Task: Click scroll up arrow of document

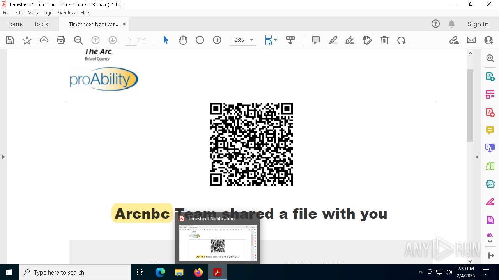Action: coord(470,53)
